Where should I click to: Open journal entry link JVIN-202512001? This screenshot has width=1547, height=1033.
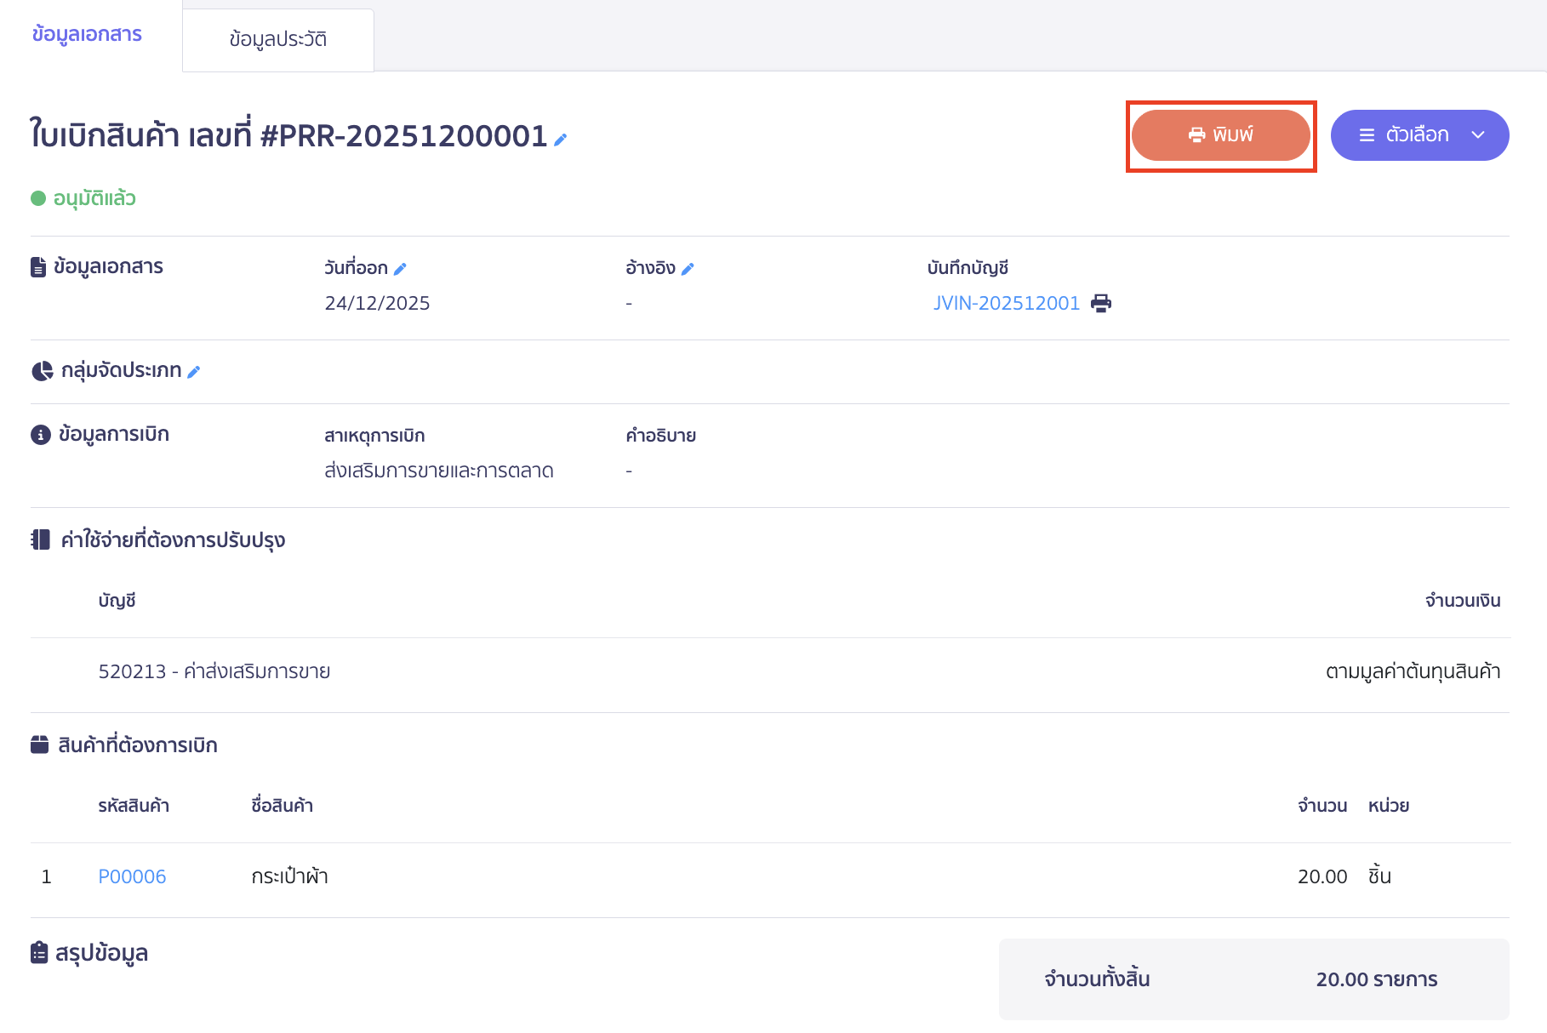(x=1006, y=304)
